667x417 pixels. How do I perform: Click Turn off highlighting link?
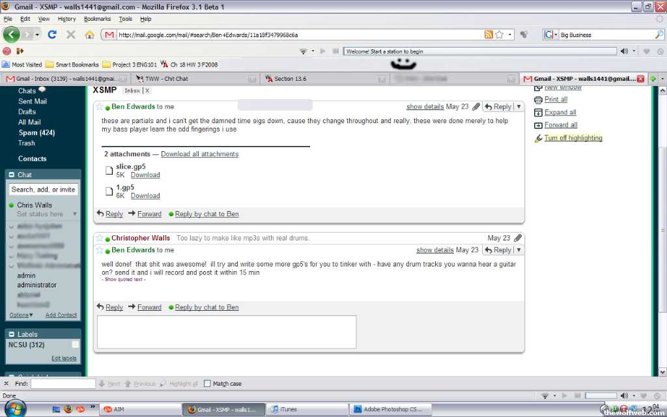[x=573, y=138]
